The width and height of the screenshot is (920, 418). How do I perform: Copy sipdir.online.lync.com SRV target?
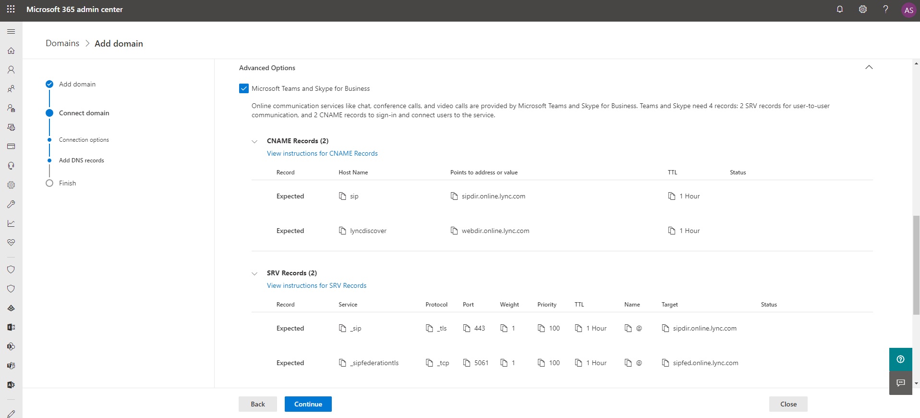click(666, 328)
